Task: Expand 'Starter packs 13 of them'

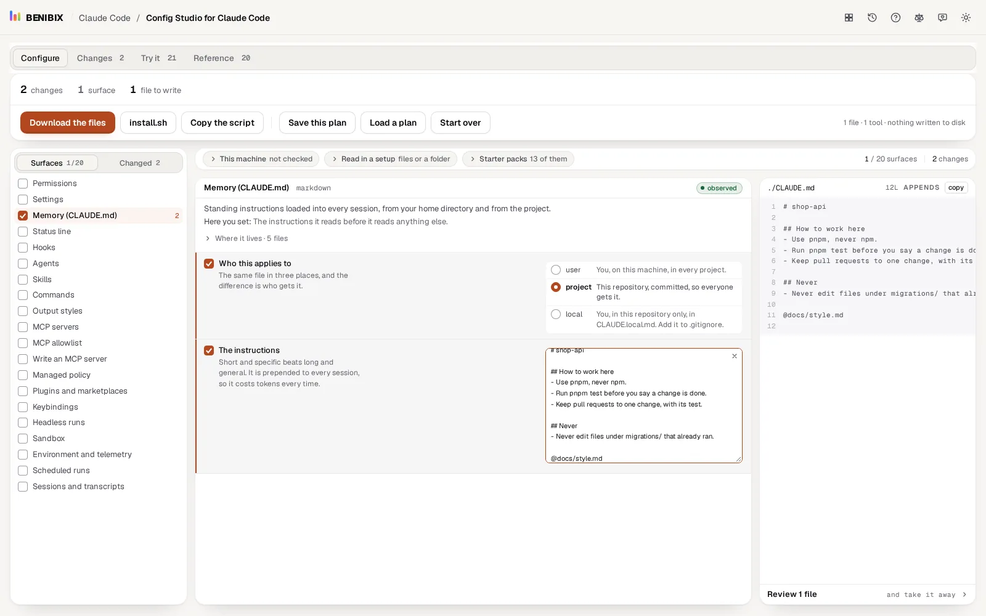Action: (518, 159)
